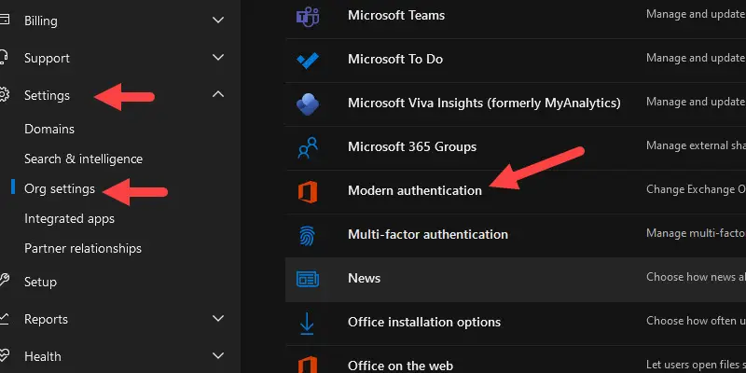The width and height of the screenshot is (746, 373).
Task: Open Search & intelligence settings
Action: 83,159
